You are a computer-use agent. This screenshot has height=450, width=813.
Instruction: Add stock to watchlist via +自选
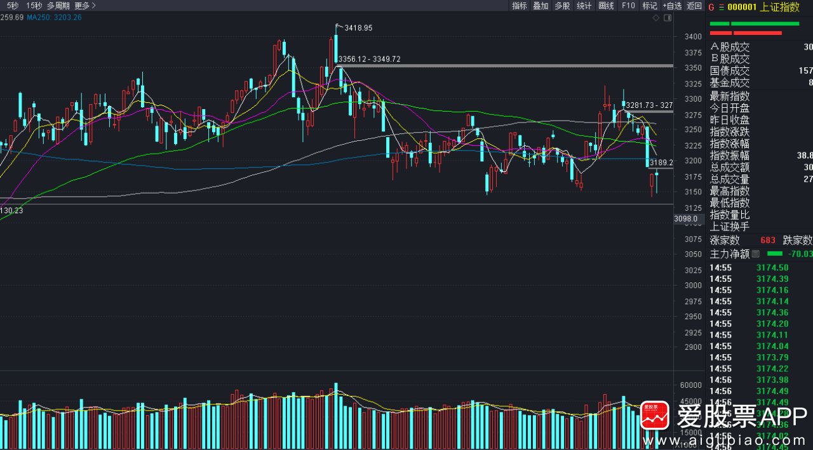click(x=672, y=6)
